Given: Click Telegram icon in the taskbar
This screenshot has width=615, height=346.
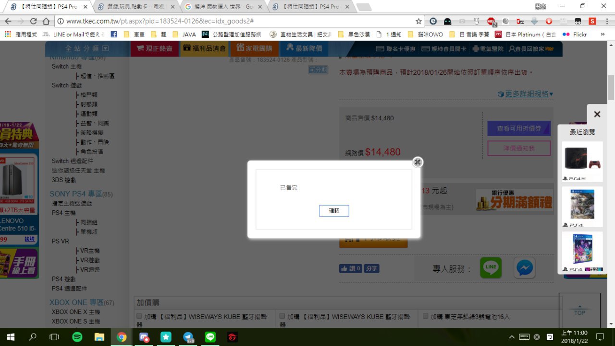Looking at the screenshot, I should (x=189, y=337).
